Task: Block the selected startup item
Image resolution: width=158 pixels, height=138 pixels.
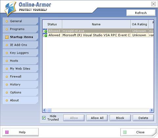Action: coord(120,118)
